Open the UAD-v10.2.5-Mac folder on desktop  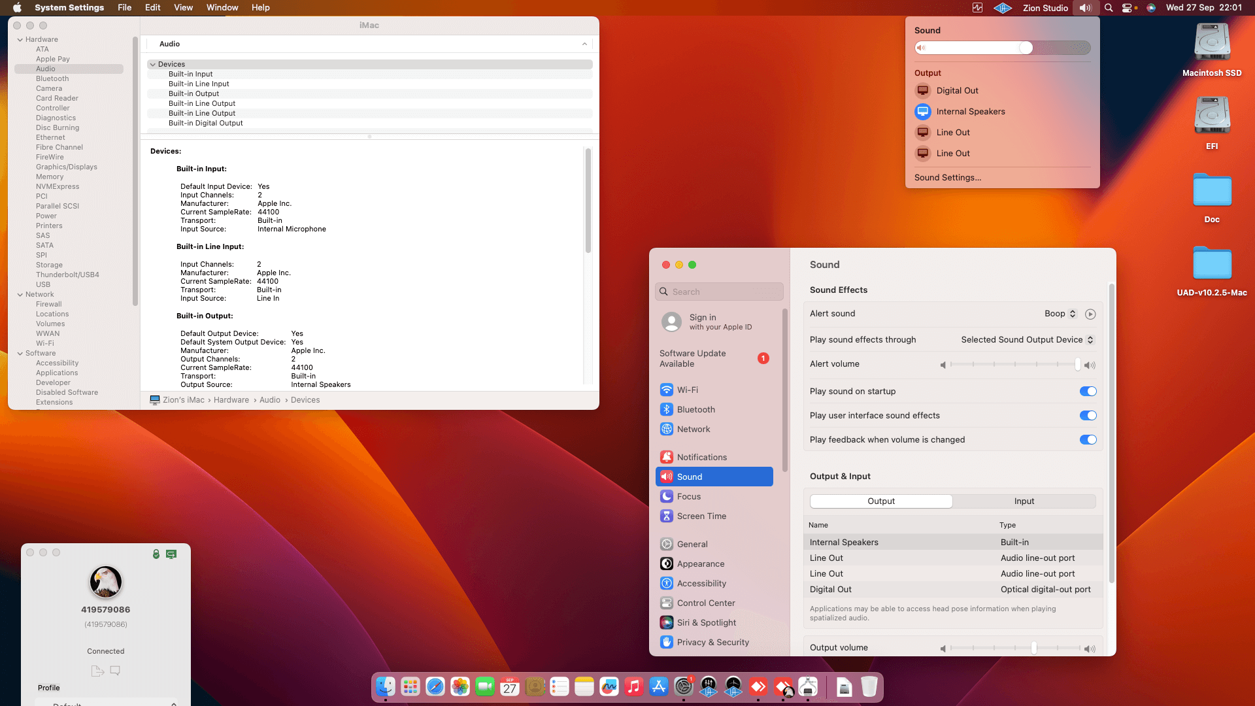1212,271
